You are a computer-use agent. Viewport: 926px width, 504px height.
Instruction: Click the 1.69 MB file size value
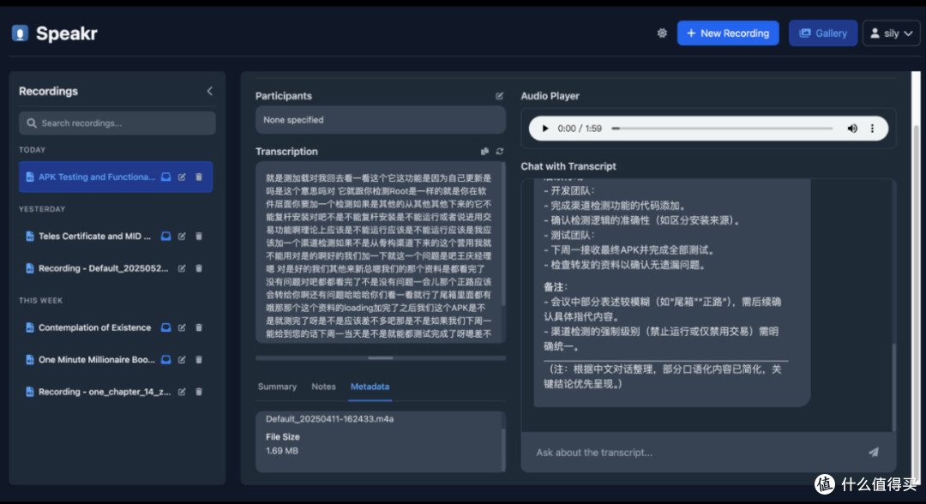tap(282, 451)
